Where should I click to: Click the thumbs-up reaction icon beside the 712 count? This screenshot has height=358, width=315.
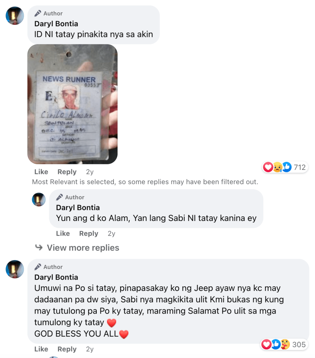(287, 167)
